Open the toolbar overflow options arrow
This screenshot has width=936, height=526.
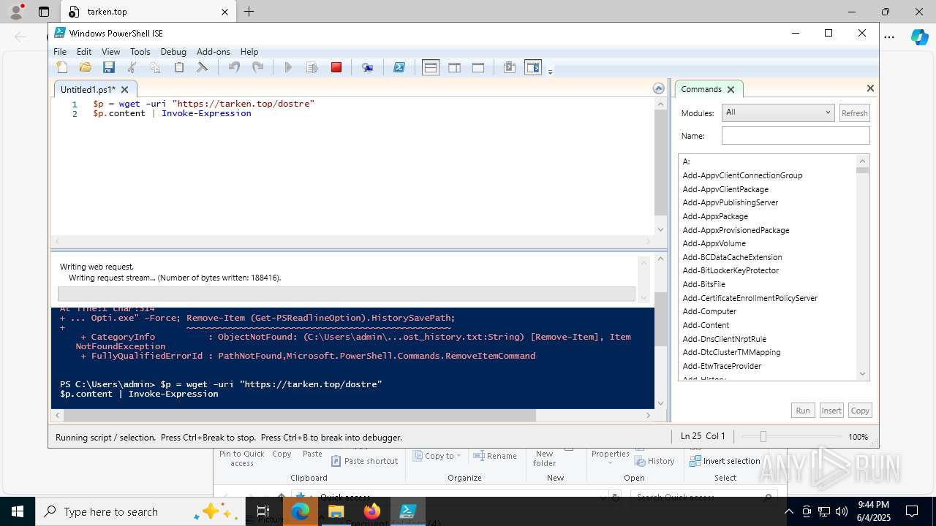pyautogui.click(x=550, y=71)
